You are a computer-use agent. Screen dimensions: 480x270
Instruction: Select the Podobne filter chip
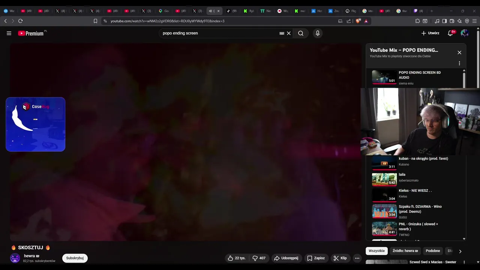[x=433, y=251]
